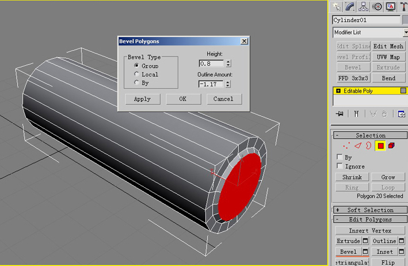408x266 pixels.
Task: Click the 'Polygon 20 Selected' status text
Action: [x=380, y=196]
